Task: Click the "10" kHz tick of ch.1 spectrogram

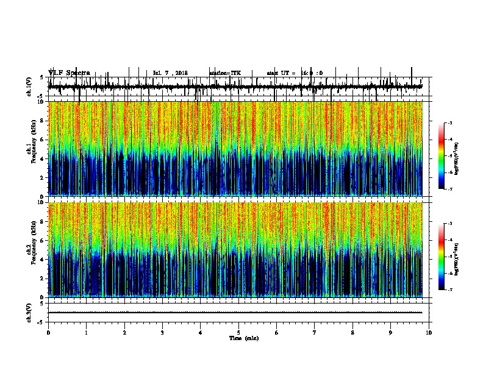Action: point(41,102)
